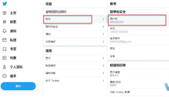The image size is (169, 97).
Task: Open 你的 Twitter 数据 entry
Action: point(138,92)
